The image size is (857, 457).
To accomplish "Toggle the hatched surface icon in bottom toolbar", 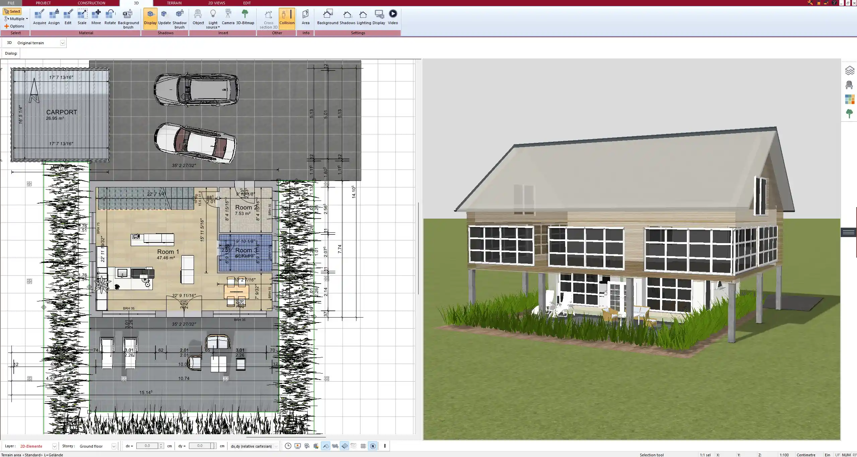I will pyautogui.click(x=335, y=446).
